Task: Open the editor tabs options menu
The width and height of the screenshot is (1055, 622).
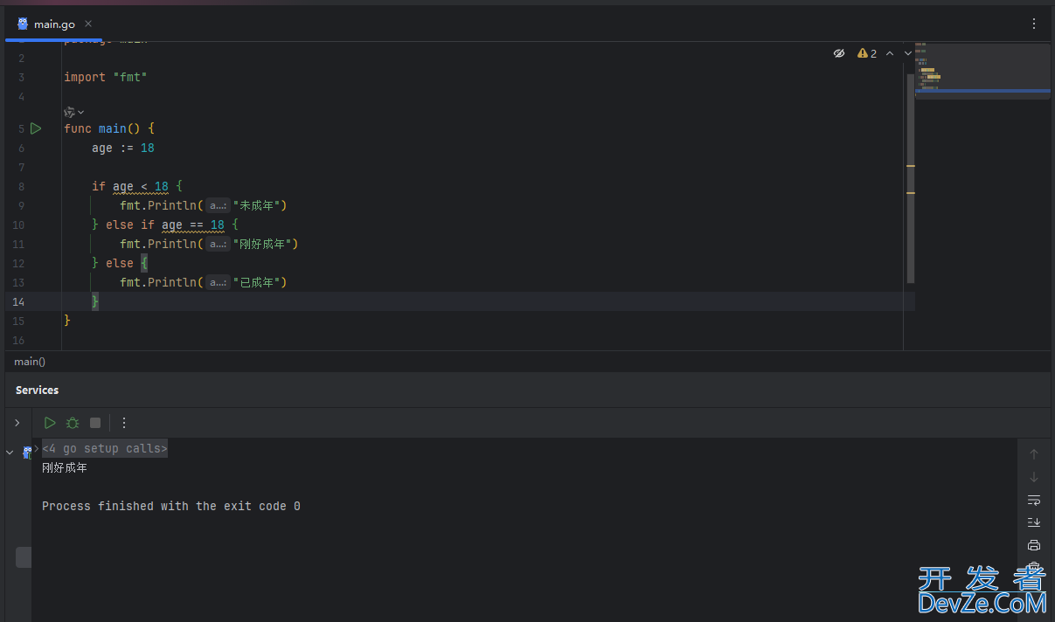Action: (1034, 24)
